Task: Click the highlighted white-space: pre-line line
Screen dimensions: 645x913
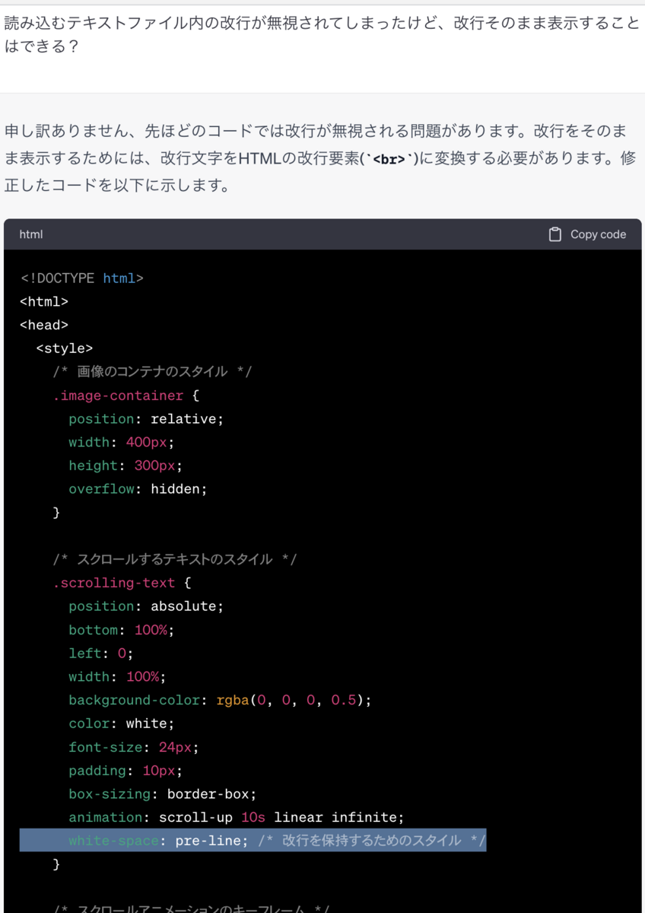Action: coord(253,841)
